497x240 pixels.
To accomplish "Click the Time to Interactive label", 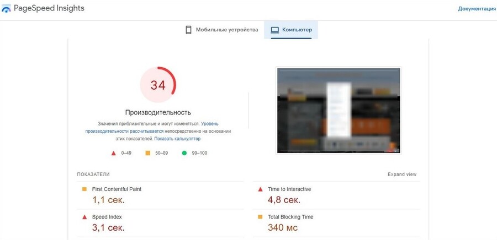I will click(x=289, y=189).
